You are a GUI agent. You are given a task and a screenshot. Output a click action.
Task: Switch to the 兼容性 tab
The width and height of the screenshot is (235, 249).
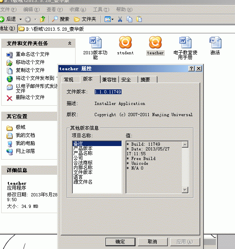click(x=110, y=79)
